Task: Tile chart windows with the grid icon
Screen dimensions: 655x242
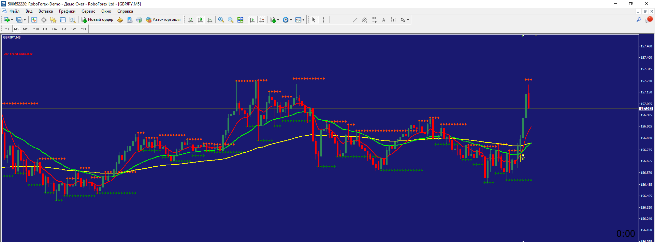Action: tap(240, 20)
